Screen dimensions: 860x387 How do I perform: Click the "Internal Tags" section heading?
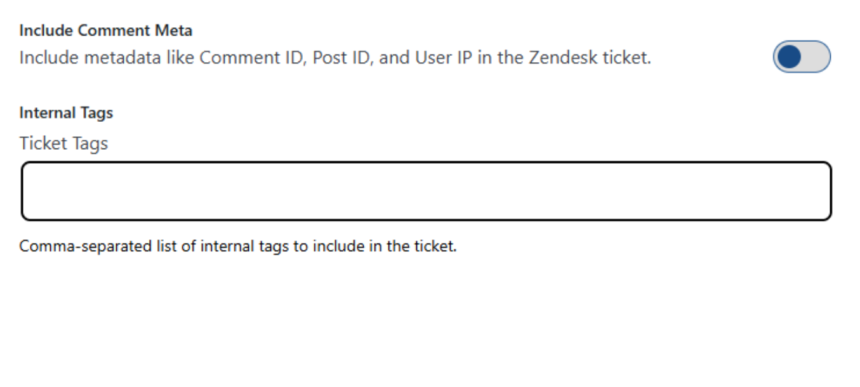click(x=66, y=113)
